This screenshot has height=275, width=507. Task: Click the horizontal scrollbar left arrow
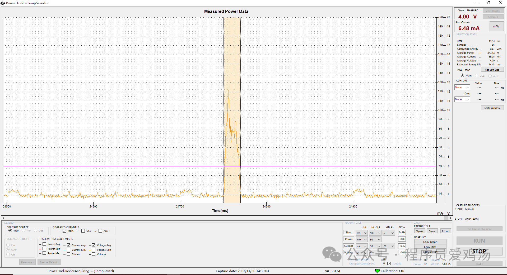tap(3, 218)
